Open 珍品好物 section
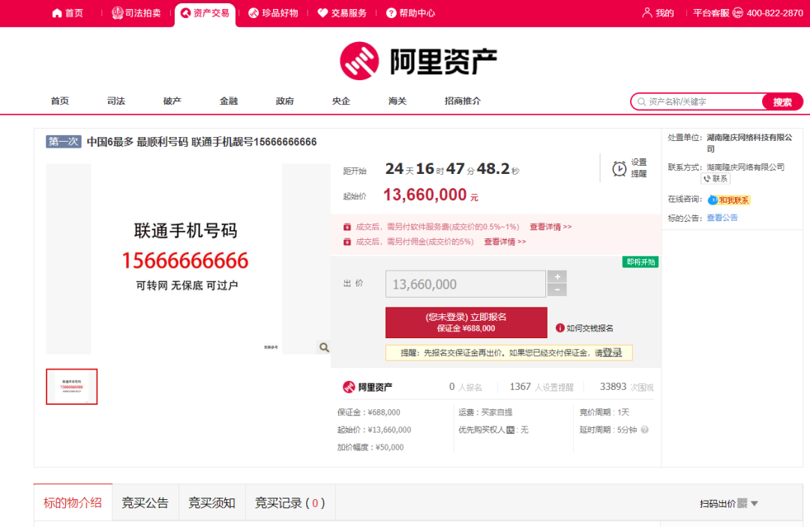 (273, 13)
